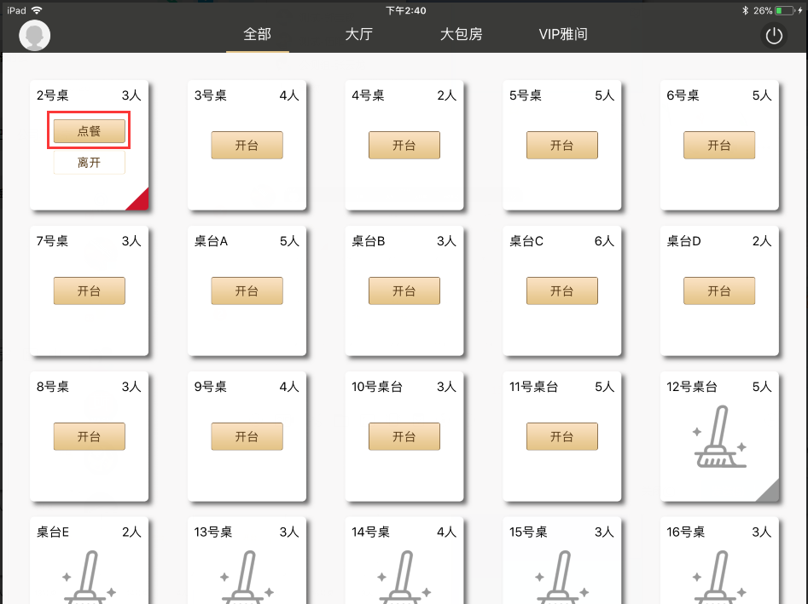Open the 大包房 tab
This screenshot has width=808, height=604.
(462, 34)
